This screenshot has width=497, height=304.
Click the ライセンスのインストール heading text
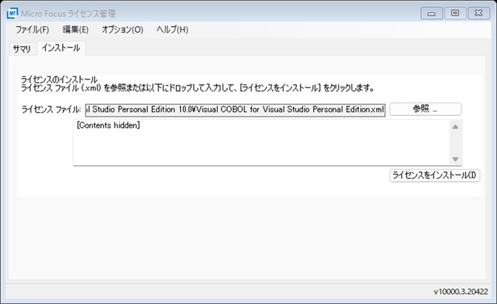tap(59, 80)
